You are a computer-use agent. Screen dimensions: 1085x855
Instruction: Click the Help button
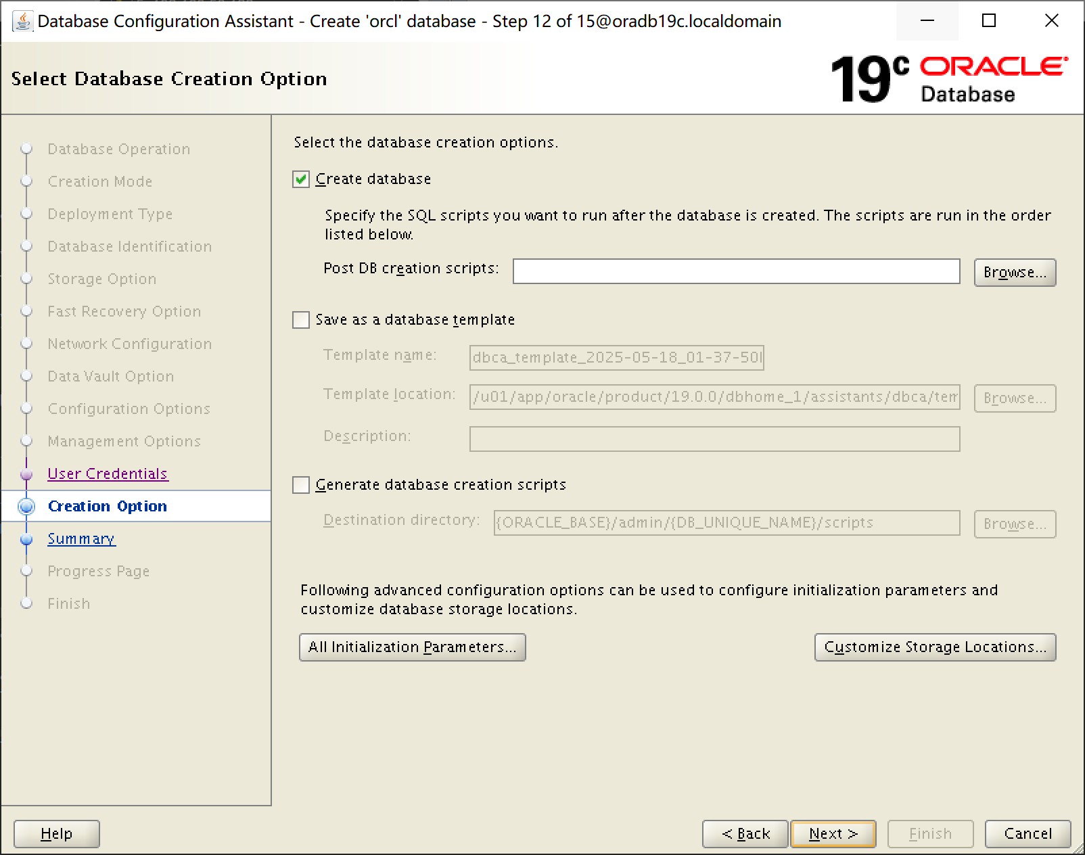point(57,834)
